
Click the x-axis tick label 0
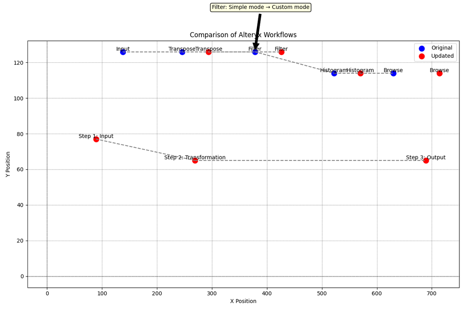47,293
